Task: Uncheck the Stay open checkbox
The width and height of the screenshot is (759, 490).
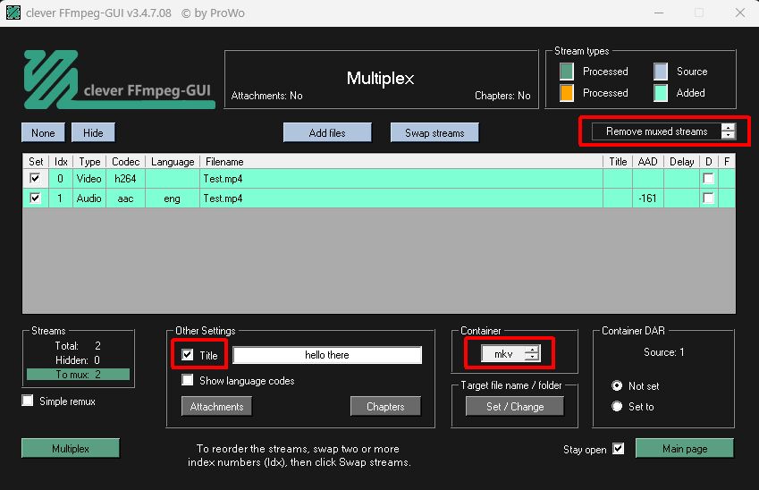Action: (x=618, y=449)
